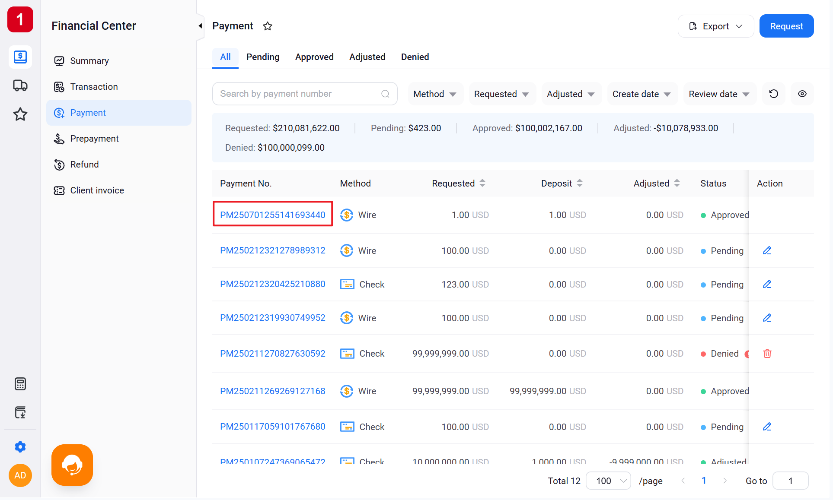Sort by Deposit column arrows
This screenshot has height=500, width=833.
tap(580, 184)
